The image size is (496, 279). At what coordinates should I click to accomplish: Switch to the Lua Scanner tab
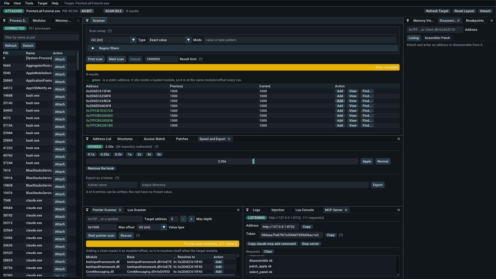tap(137, 210)
